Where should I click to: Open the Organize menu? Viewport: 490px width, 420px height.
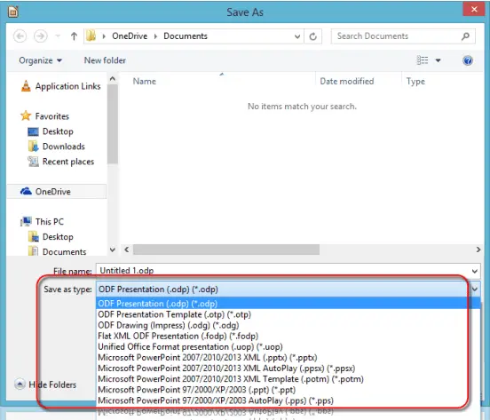(40, 60)
